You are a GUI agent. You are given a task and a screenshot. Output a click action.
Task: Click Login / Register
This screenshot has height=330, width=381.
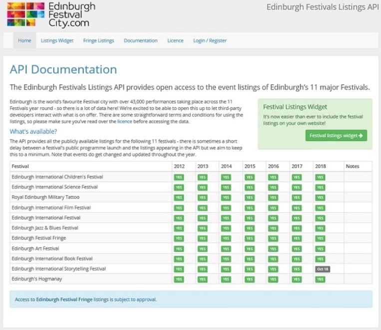point(210,40)
